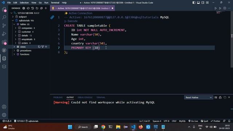Open database panel settings icon
The width and height of the screenshot is (233, 131).
24,8
